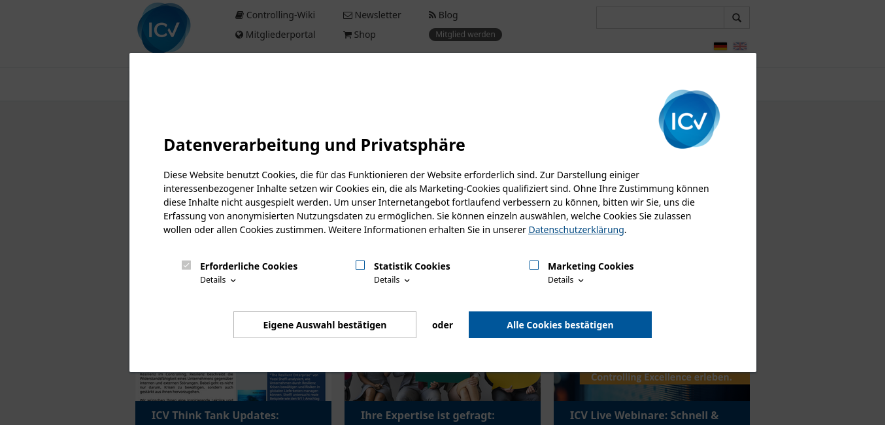The image size is (893, 425).
Task: Go to Mitgliederportal
Action: pyautogui.click(x=275, y=35)
